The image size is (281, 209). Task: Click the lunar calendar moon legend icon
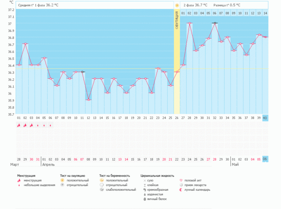181,190
